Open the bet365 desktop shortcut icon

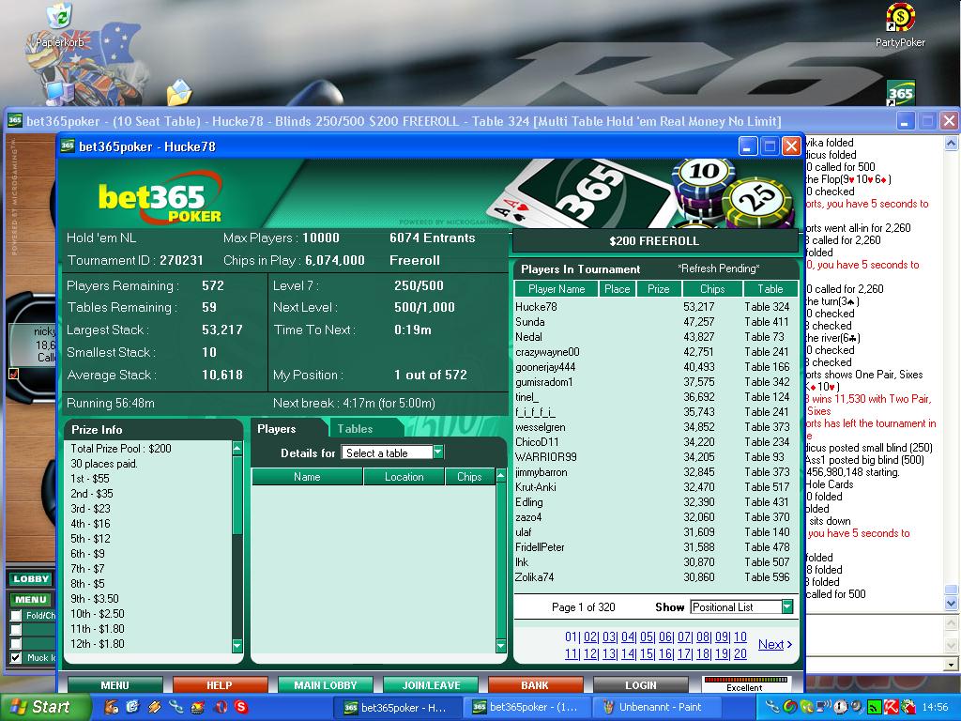[900, 93]
